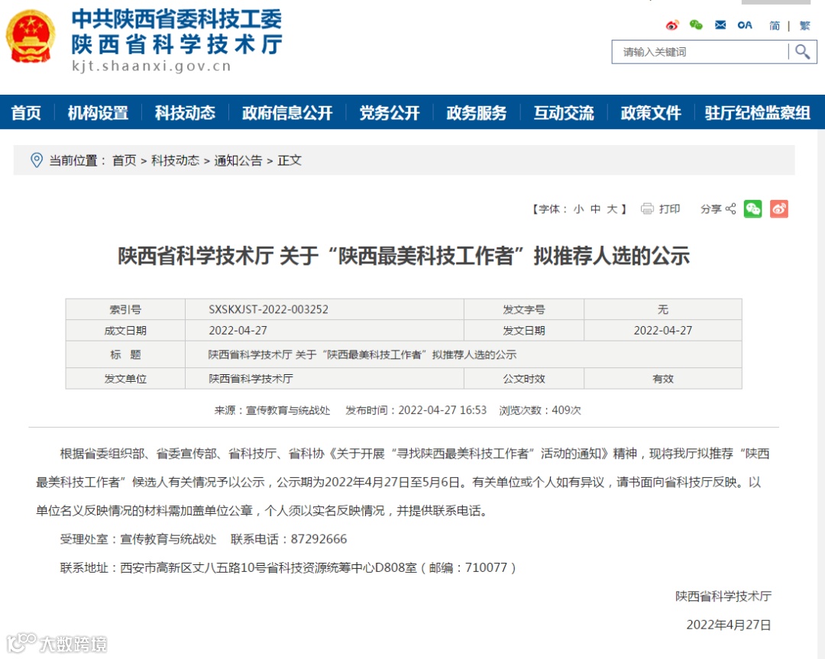
Task: Set font size to large (大)
Action: tap(612, 208)
